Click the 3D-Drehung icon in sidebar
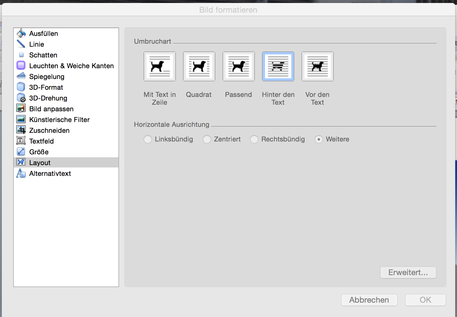457x317 pixels. click(21, 98)
